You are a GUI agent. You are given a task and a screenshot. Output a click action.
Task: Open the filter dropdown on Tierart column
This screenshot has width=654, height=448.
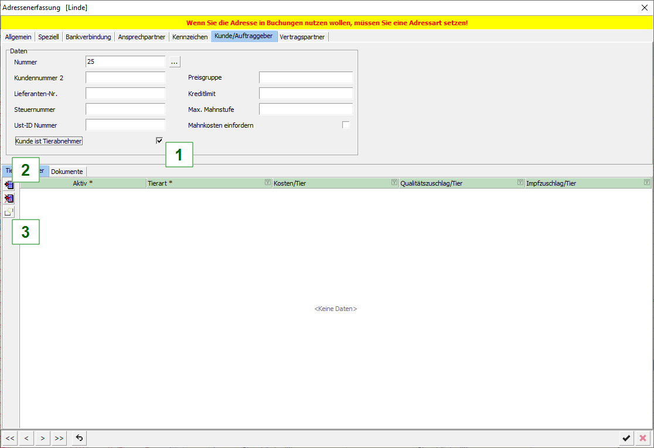click(267, 183)
